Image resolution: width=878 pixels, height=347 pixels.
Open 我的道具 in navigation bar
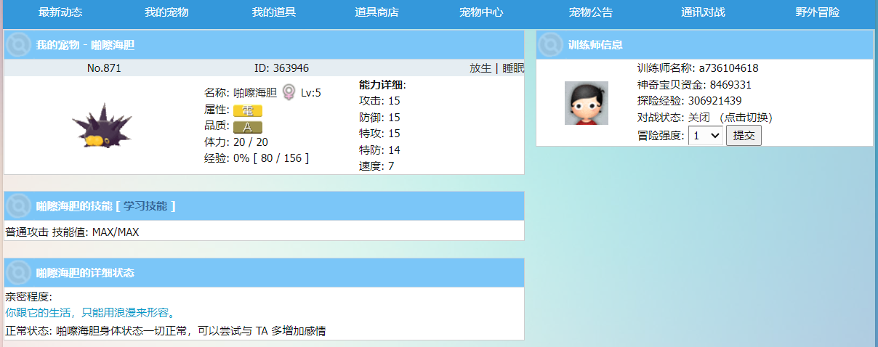(x=274, y=12)
